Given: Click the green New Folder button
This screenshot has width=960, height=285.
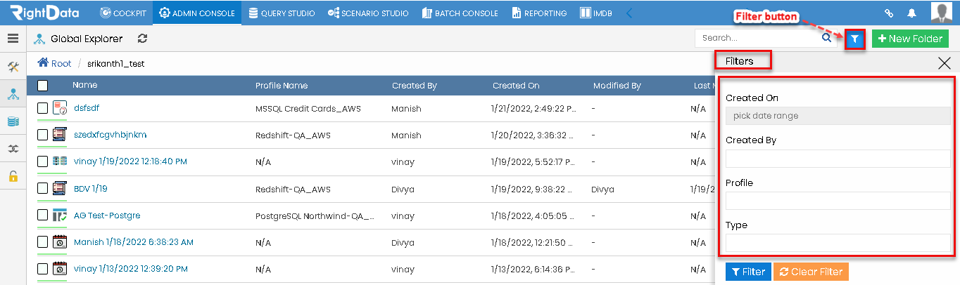Looking at the screenshot, I should tap(911, 39).
